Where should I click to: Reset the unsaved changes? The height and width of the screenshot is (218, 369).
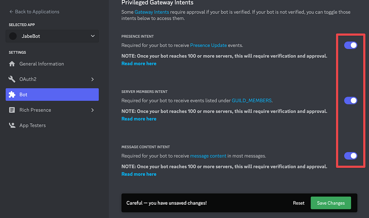tap(298, 203)
